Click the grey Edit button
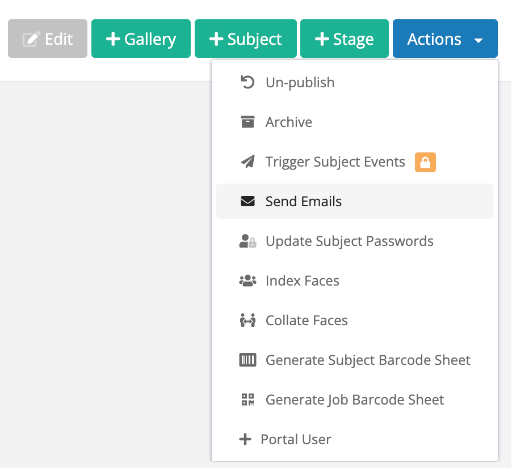Screen dimensions: 512x468 pos(48,39)
